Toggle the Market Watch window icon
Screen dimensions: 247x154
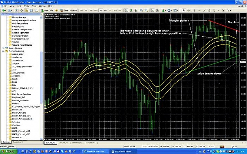(x=17, y=10)
